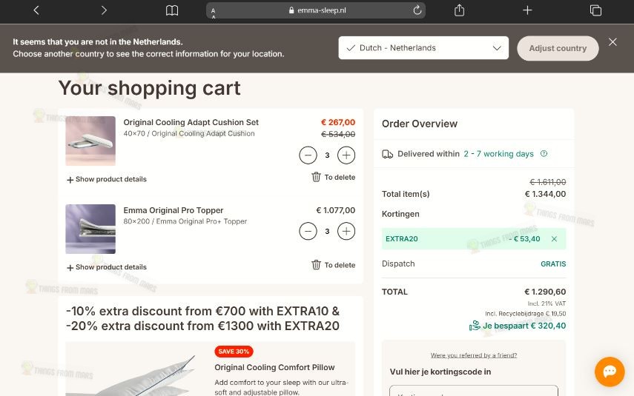Click the Original Cooling Comfort Pillow title
The width and height of the screenshot is (634, 396).
click(x=274, y=367)
